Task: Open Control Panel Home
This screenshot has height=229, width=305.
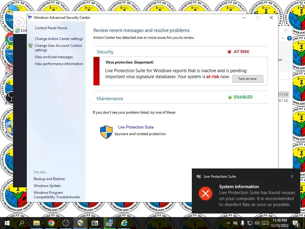Action: point(51,28)
